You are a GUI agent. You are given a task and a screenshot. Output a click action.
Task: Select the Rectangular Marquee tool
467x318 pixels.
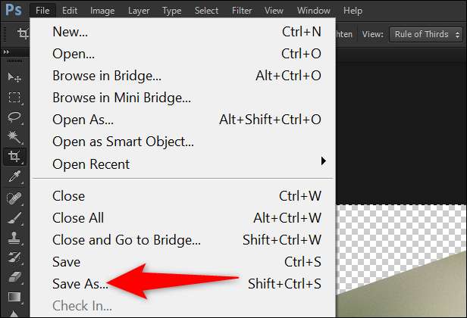point(14,97)
